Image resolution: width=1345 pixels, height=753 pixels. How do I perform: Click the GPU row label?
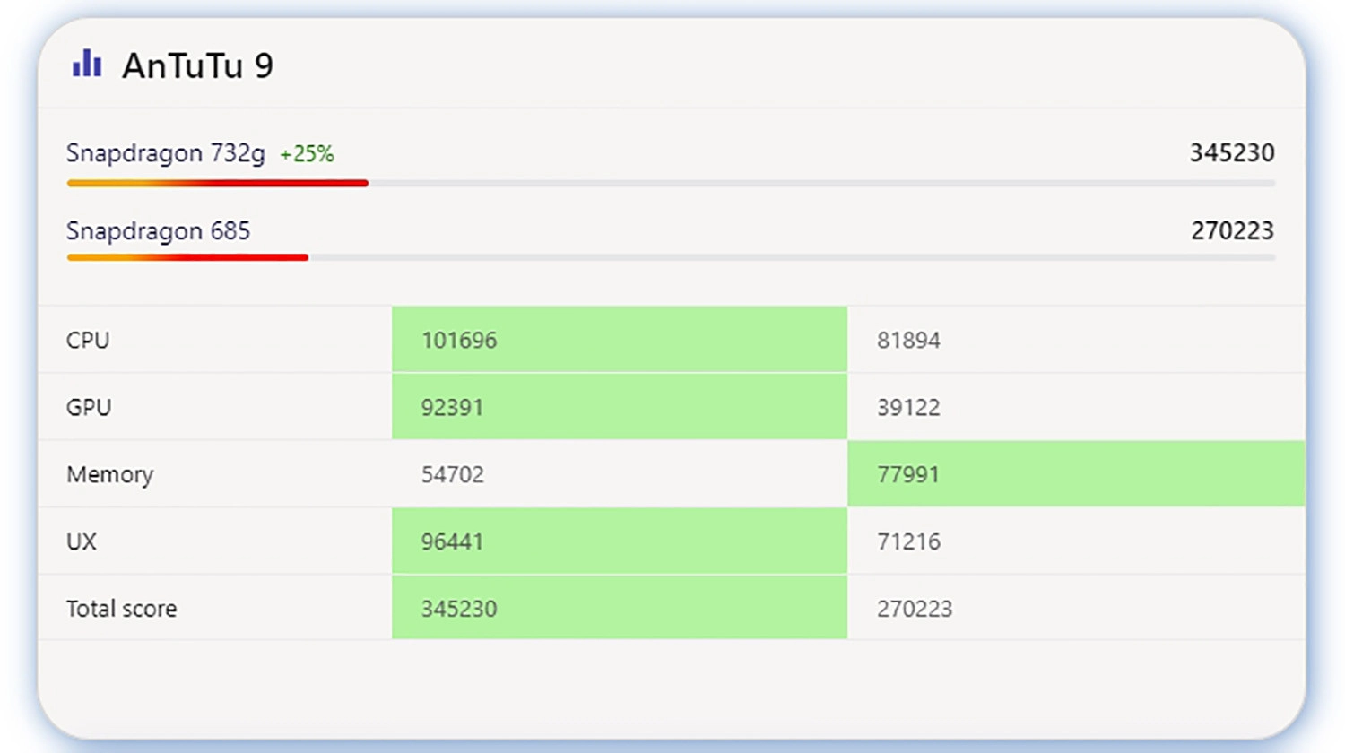(x=89, y=407)
